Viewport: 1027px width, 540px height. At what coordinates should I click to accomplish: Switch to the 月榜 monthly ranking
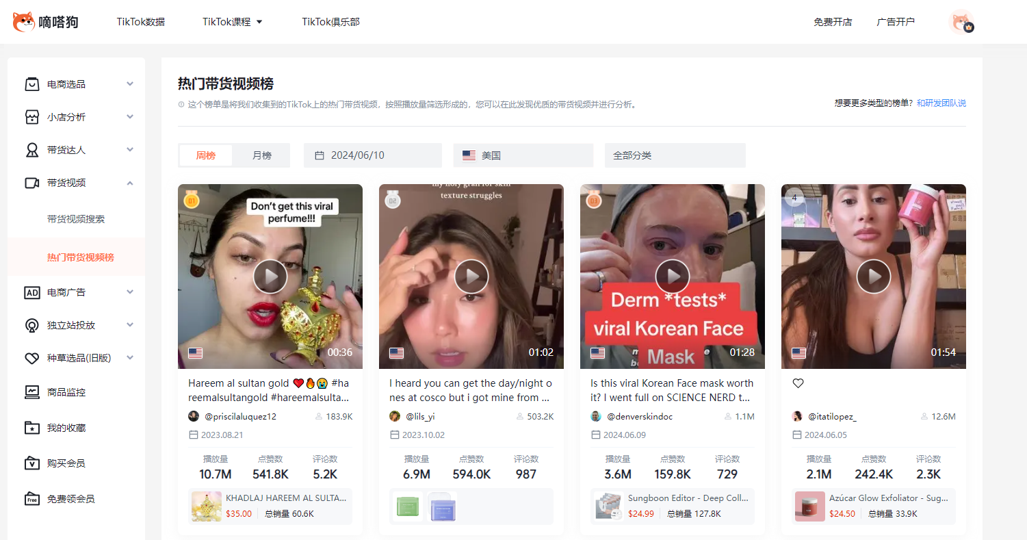click(x=262, y=155)
